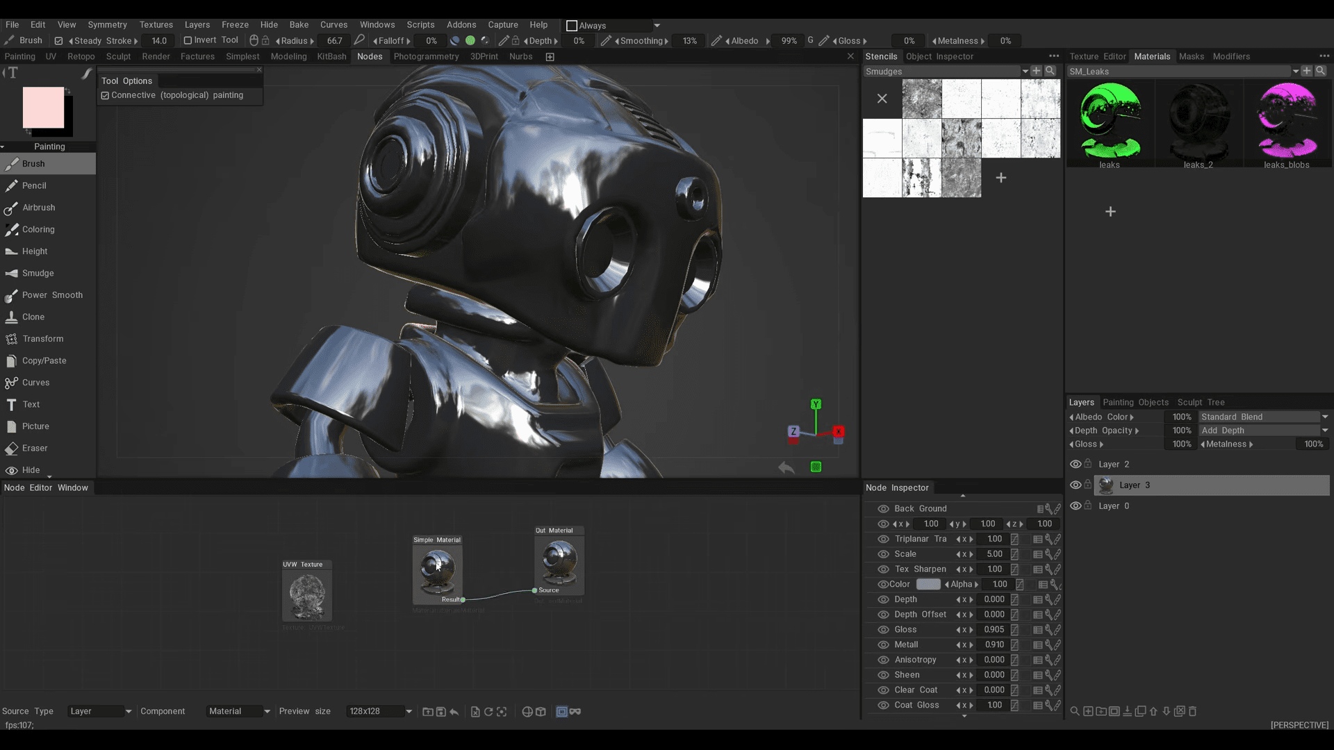Toggle the Metall eye in Node Inspector

[883, 644]
